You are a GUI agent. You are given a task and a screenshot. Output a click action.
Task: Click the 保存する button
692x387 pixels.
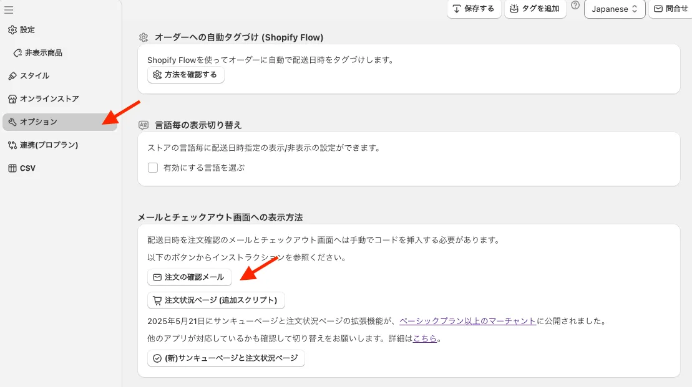474,9
